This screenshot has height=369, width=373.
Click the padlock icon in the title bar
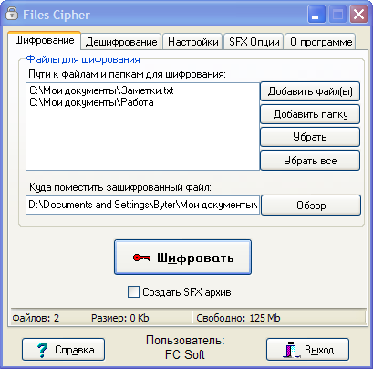(12, 14)
